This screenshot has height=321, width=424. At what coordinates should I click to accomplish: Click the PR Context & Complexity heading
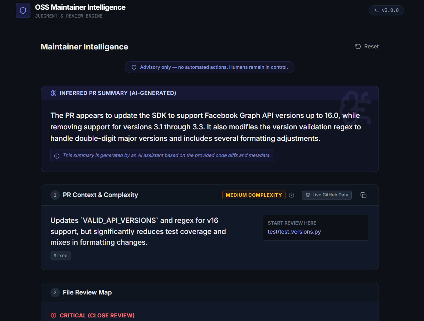[100, 195]
